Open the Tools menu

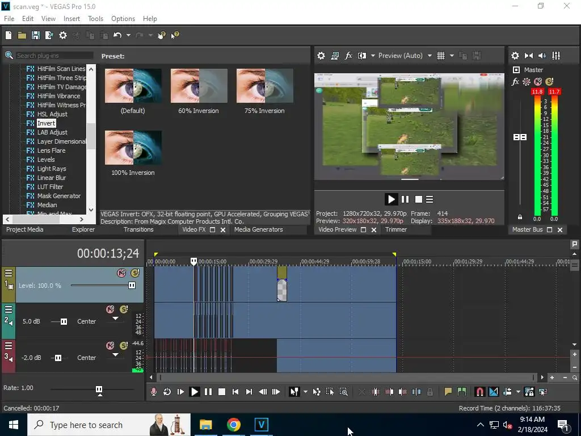(95, 19)
